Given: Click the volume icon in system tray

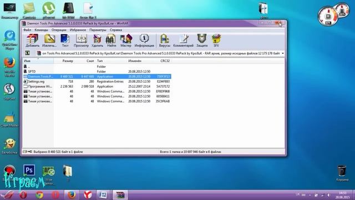Looking at the screenshot, I should coord(328,195).
